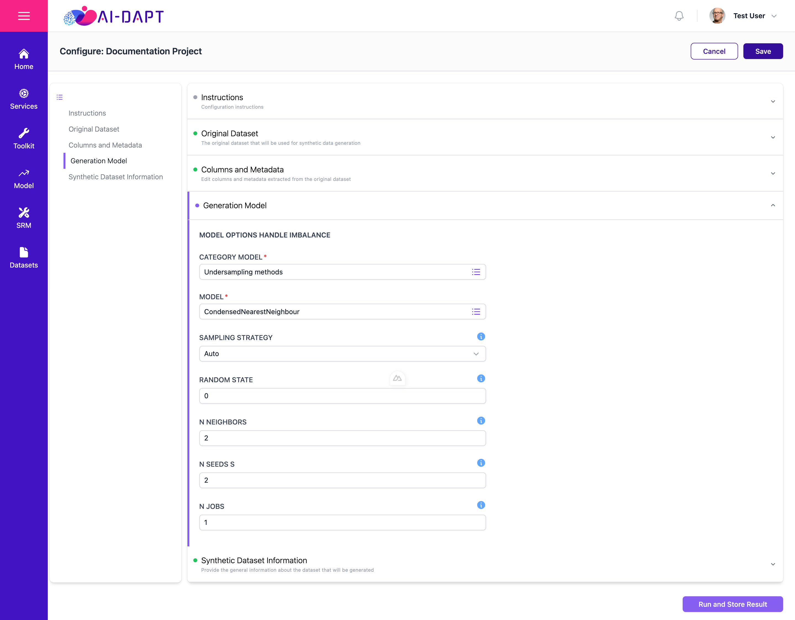795x620 pixels.
Task: Click the CondensedNearestNeighbour model field
Action: (x=343, y=312)
